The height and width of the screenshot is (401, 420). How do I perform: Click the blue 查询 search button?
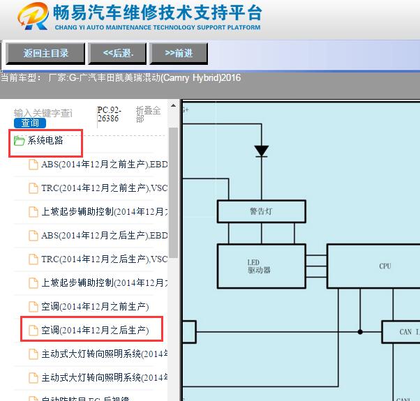point(30,123)
